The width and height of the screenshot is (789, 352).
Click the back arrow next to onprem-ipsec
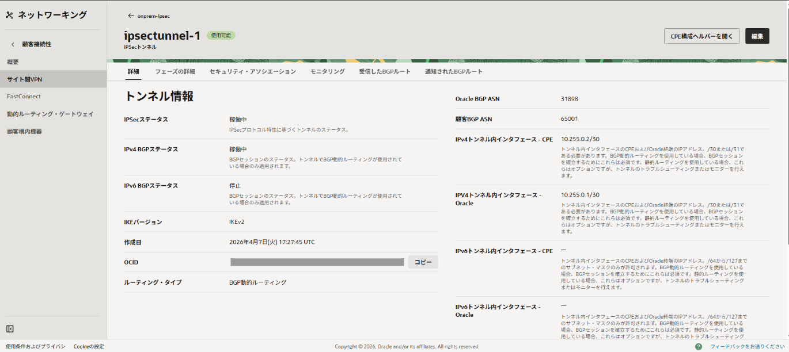131,16
